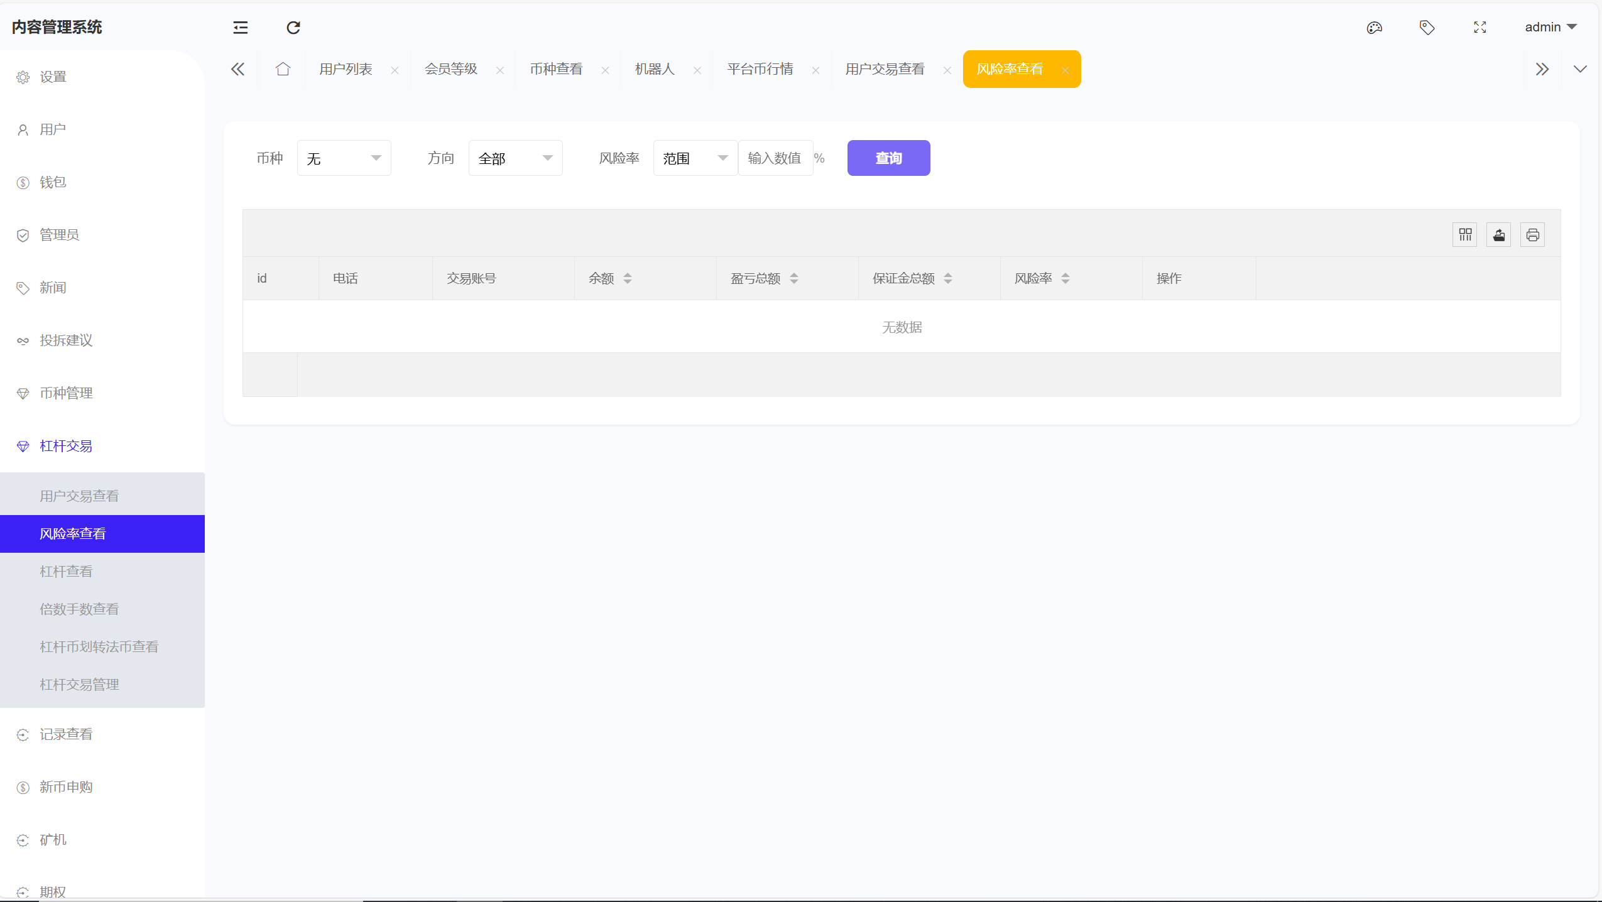Viewport: 1602px width, 902px height.
Task: Collapse the sidebar with menu fold icon
Action: (240, 28)
